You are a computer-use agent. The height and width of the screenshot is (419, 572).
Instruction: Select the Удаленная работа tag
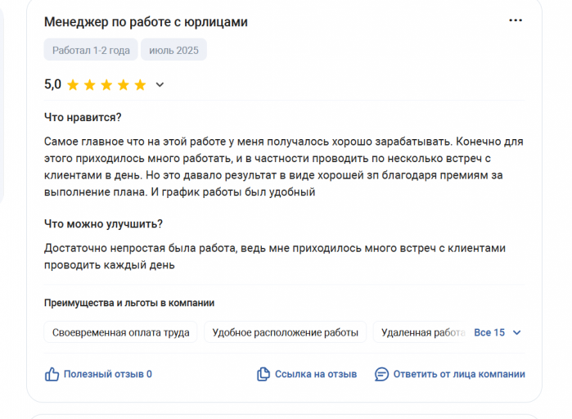[x=423, y=332]
